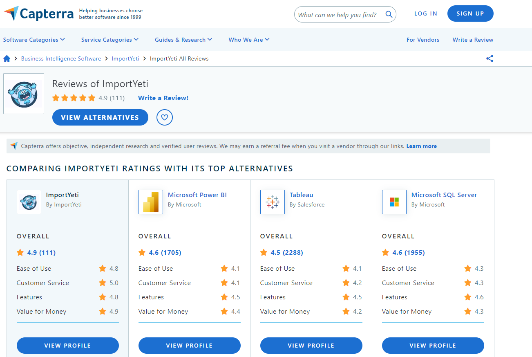View profile of ImportYeti
532x357 pixels.
pyautogui.click(x=68, y=346)
